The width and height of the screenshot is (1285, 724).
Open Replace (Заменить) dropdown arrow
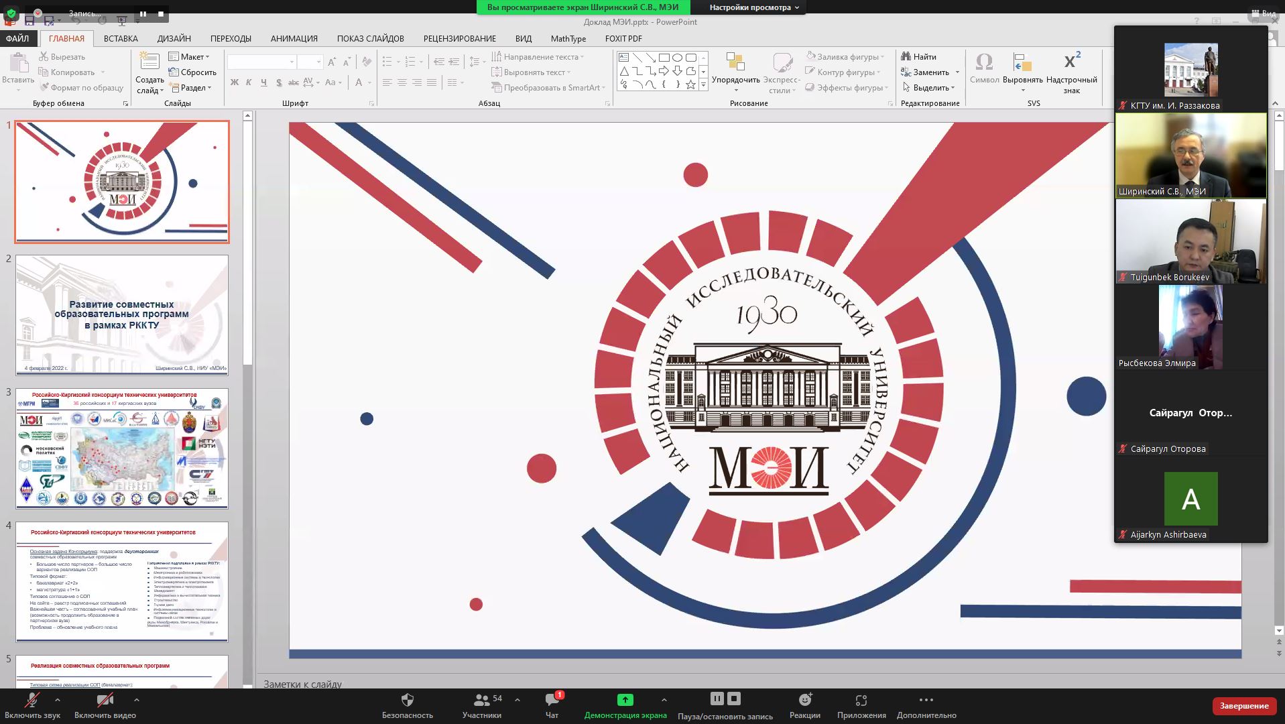[x=957, y=72]
